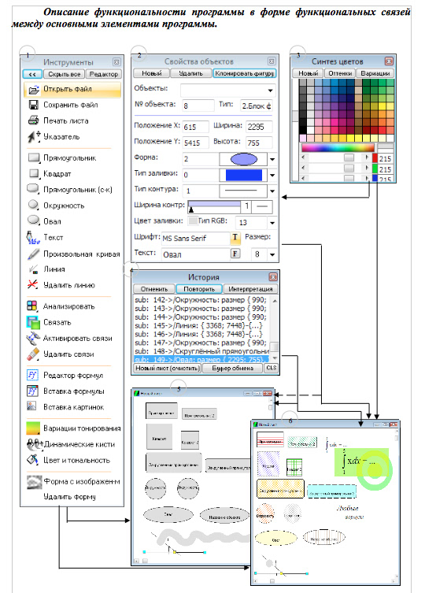Click Удалить in Свойства объектов
Viewport: 425px width, 593px height.
(x=191, y=73)
